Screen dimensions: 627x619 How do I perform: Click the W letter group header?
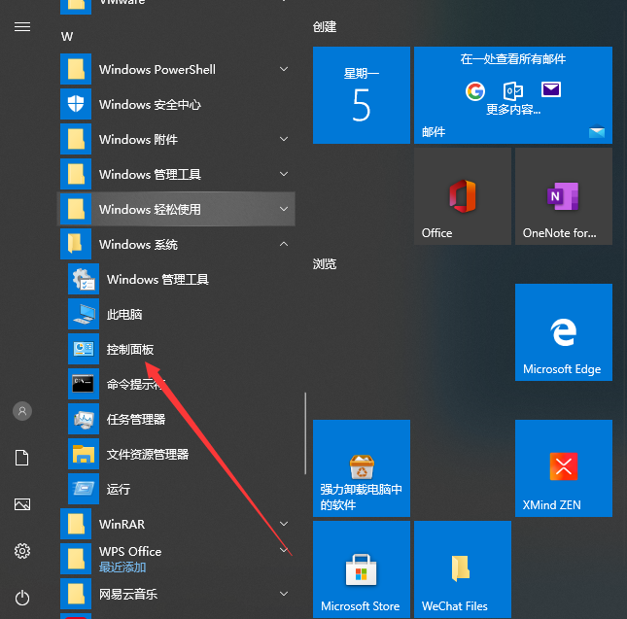pos(67,37)
